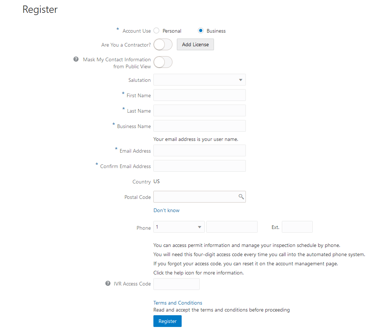
Task: Open the phone country code selector
Action: pos(179,227)
